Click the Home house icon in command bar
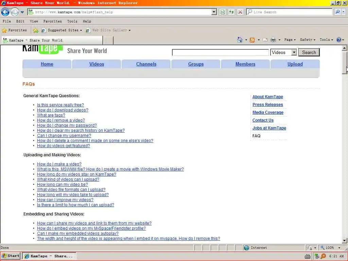 [x=240, y=40]
